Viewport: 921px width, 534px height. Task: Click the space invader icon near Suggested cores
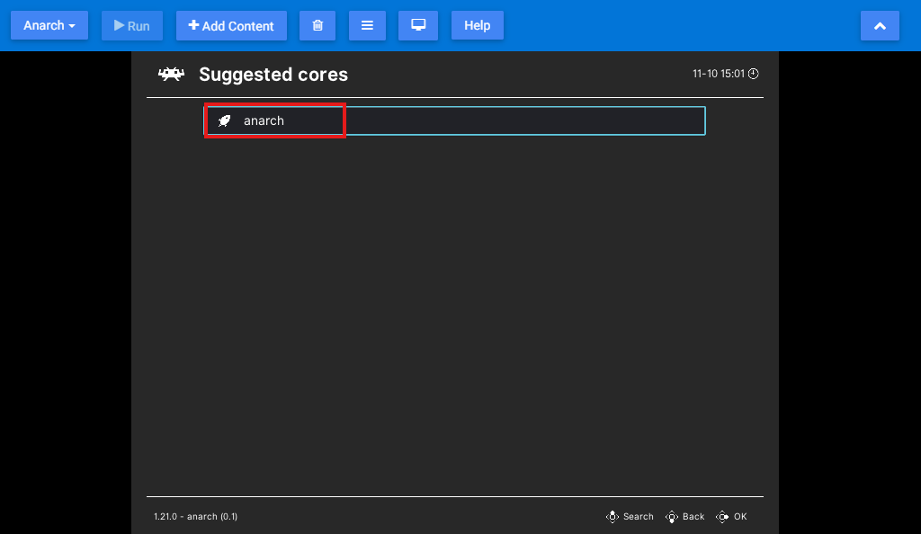(x=171, y=74)
